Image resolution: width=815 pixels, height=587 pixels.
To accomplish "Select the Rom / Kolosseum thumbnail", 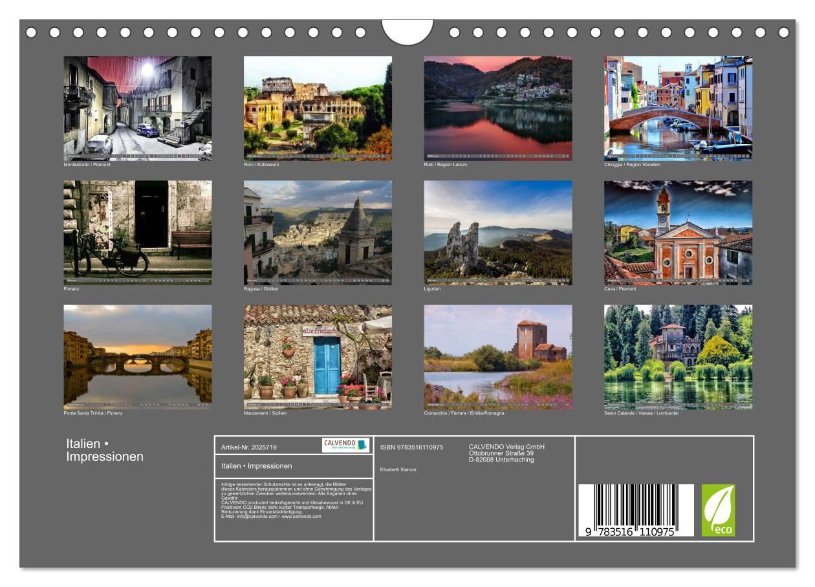I will click(318, 108).
